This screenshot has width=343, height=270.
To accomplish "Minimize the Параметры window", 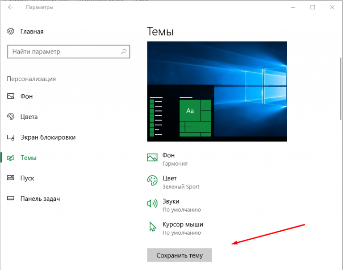I will tap(293, 7).
